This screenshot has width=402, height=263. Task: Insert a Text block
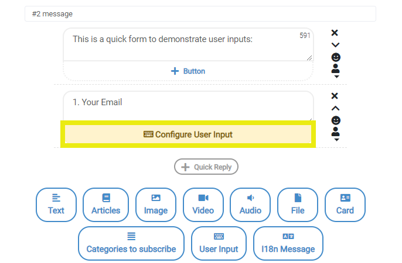(56, 205)
